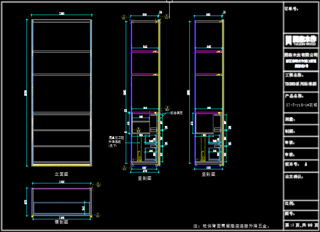Screen dimensions: 320x232
Task: Click the 捷昌双立柱升降系统 annotation note
Action: point(115,141)
